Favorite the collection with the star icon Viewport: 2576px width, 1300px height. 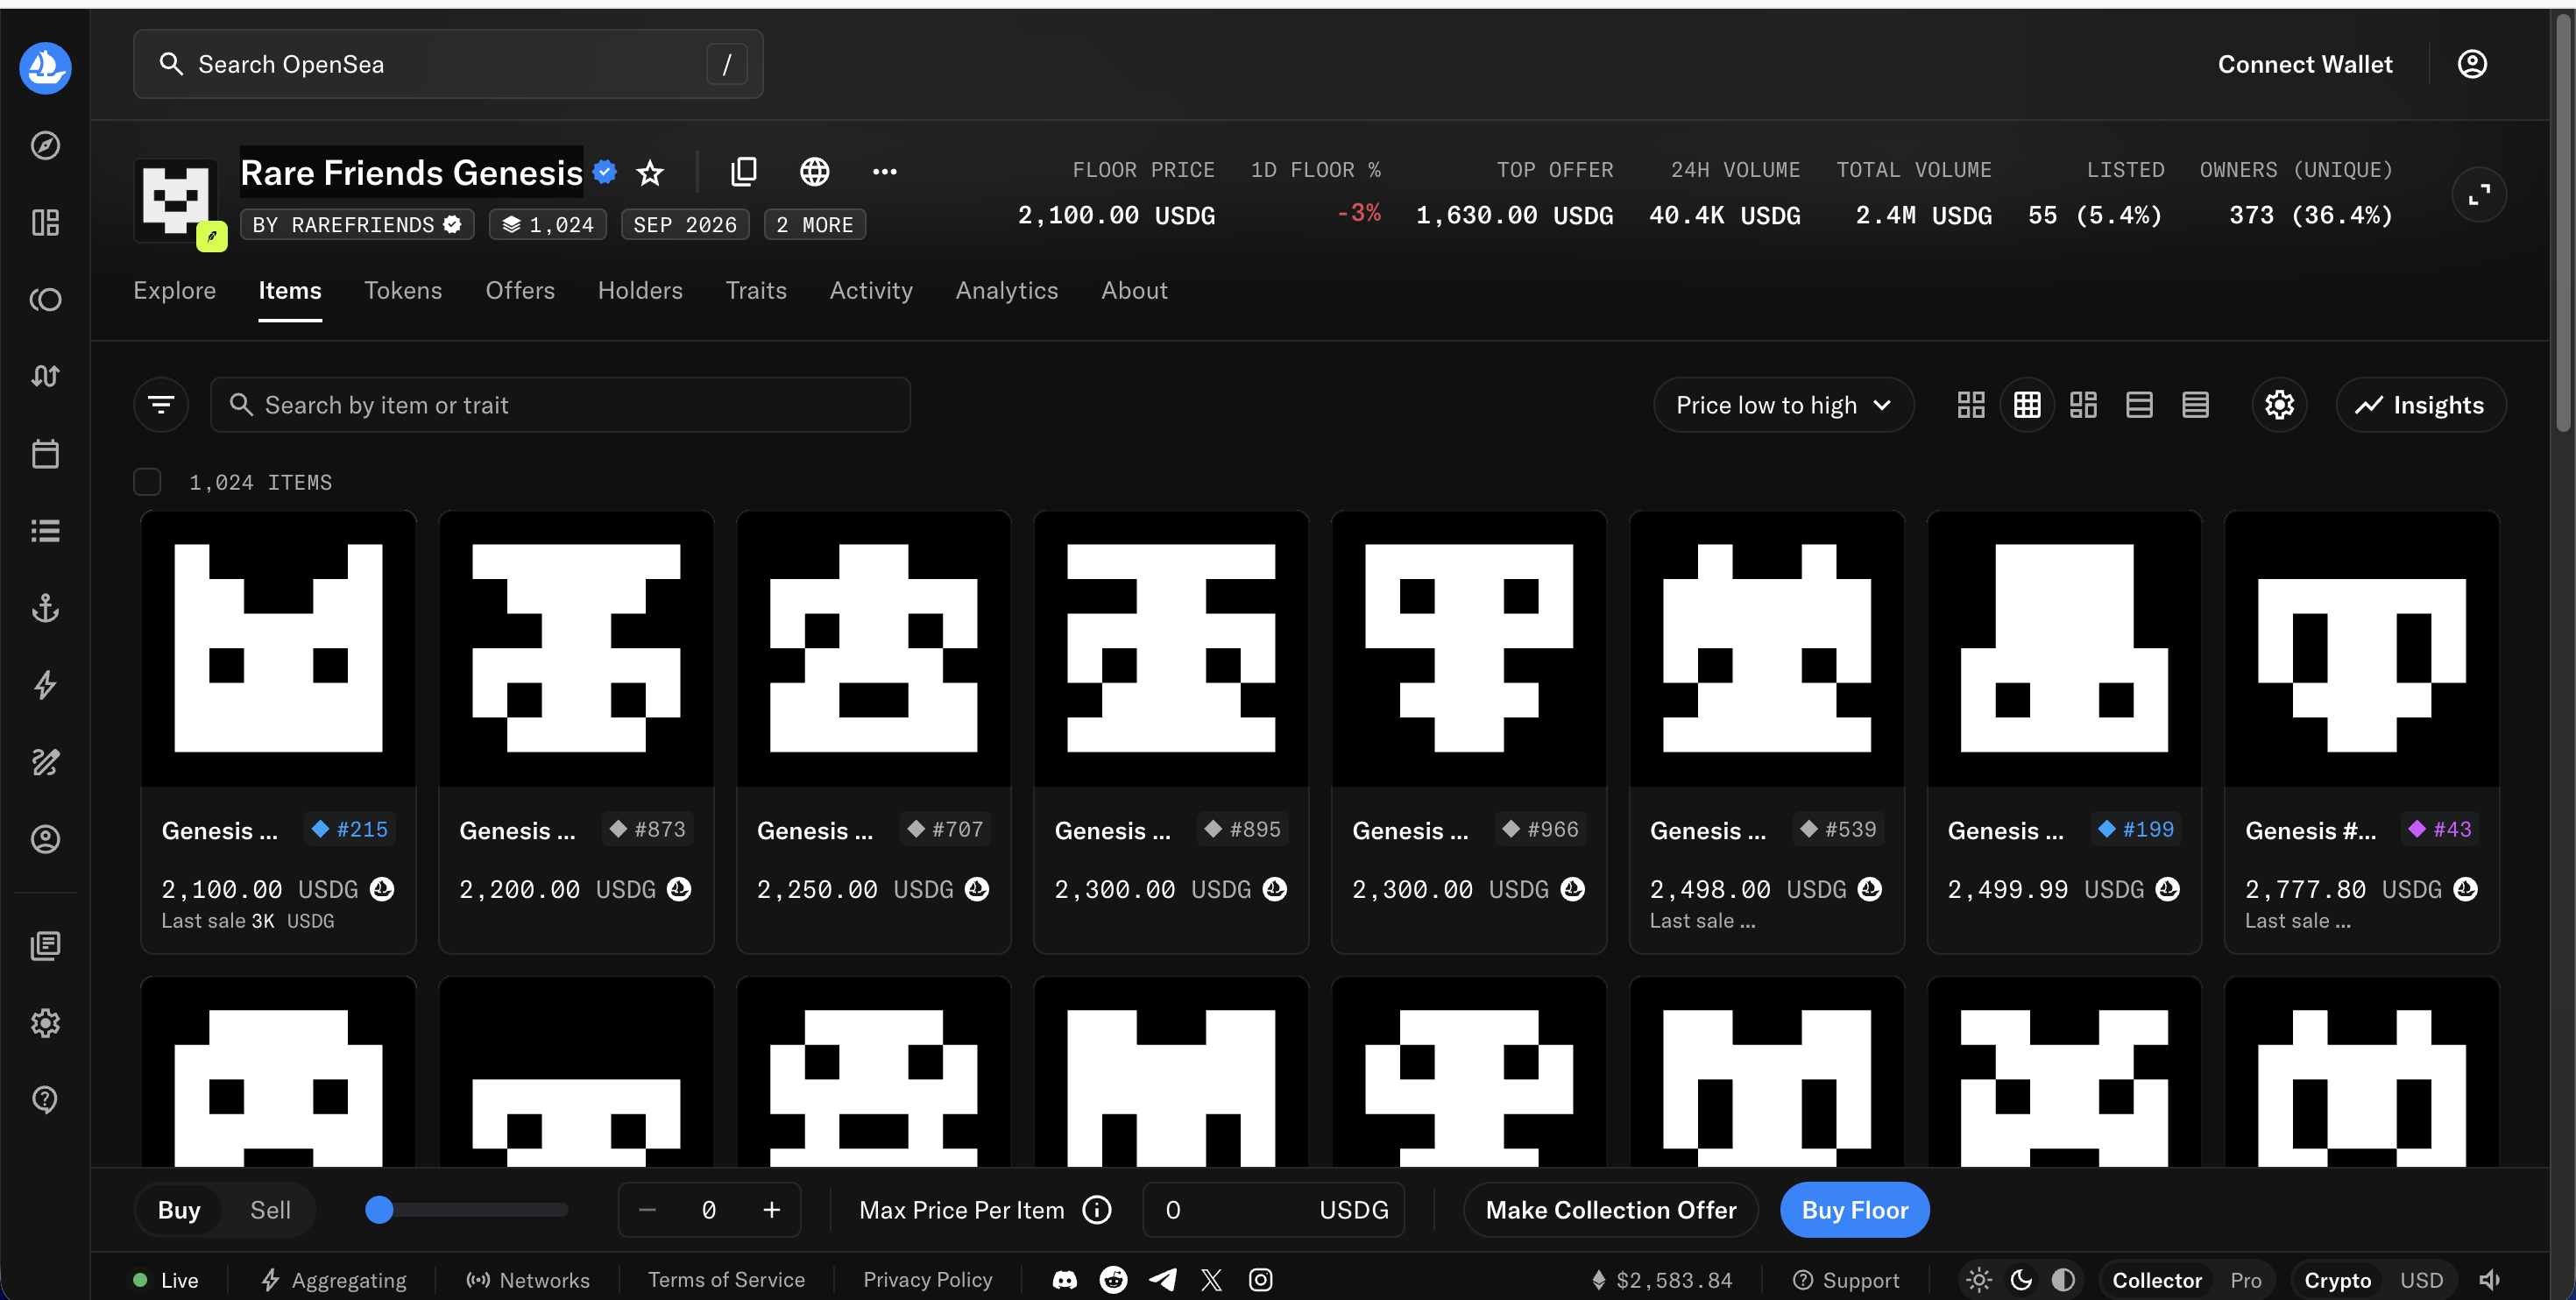click(x=650, y=173)
